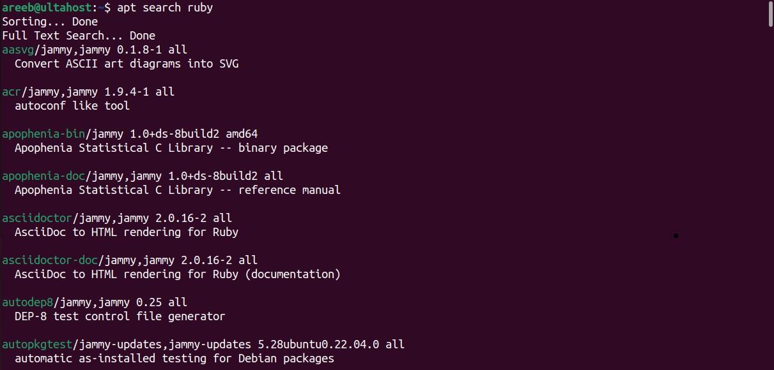774x370 pixels.
Task: Click the 'binary package' description line
Action: pyautogui.click(x=171, y=148)
